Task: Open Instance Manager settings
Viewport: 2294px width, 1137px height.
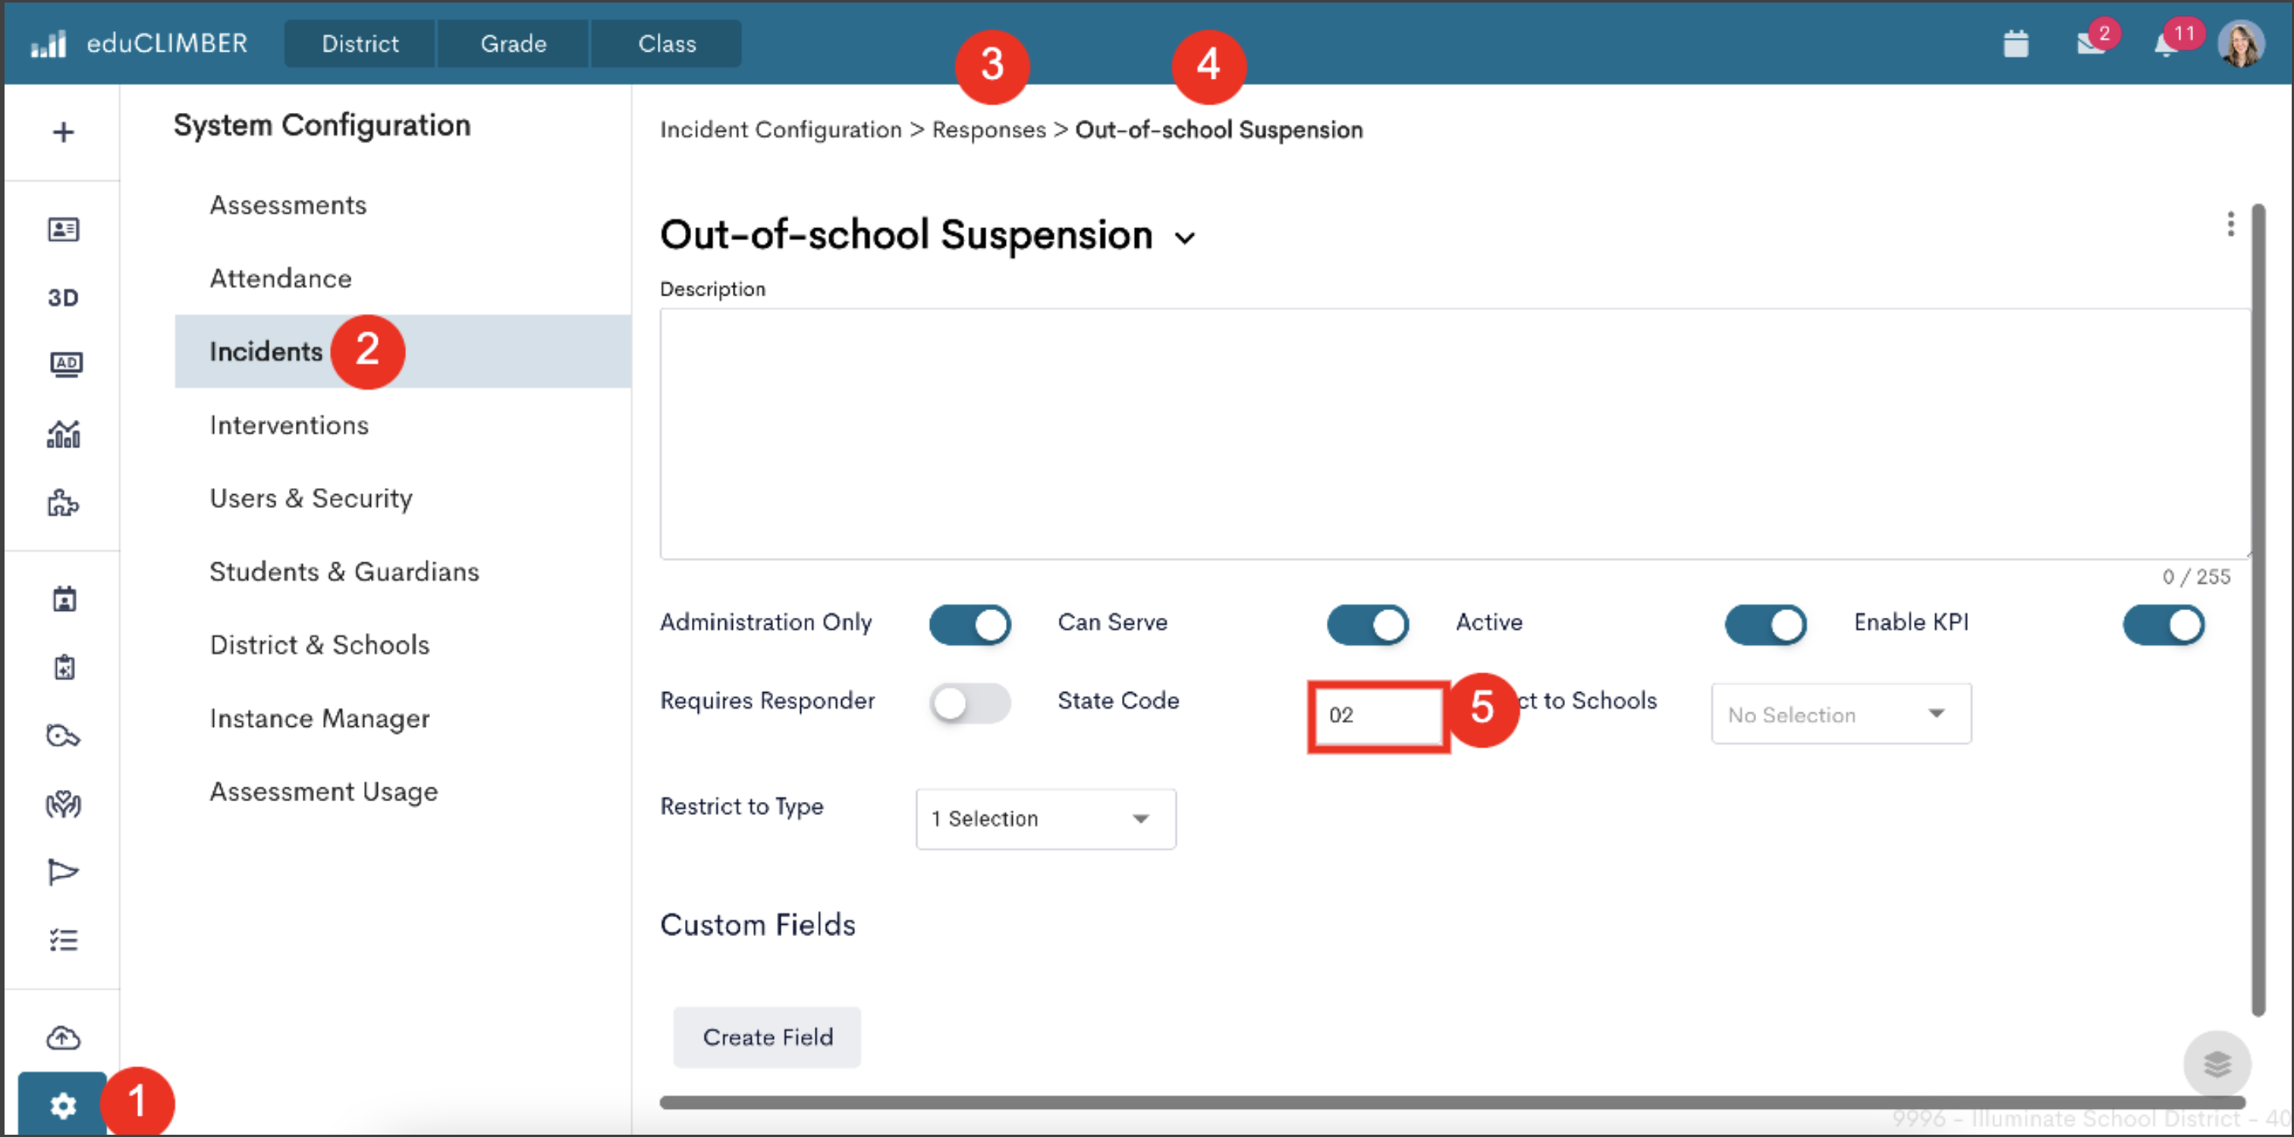Action: 319,718
